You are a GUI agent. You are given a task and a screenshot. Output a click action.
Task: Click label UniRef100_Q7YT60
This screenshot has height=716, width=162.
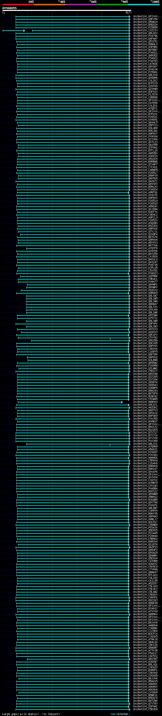(145, 704)
